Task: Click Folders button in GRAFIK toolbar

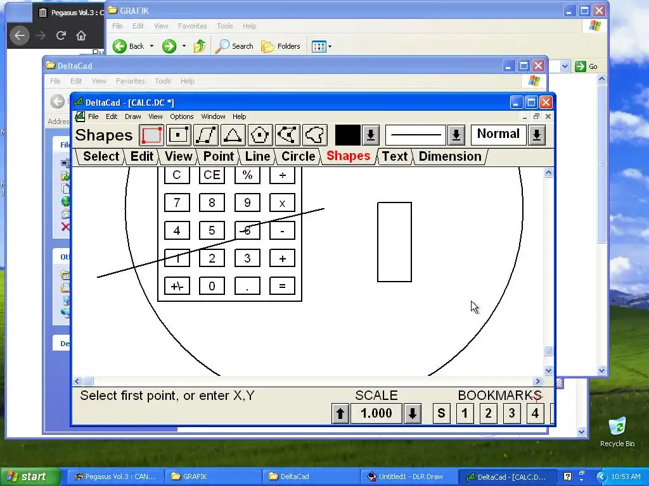Action: 281,46
